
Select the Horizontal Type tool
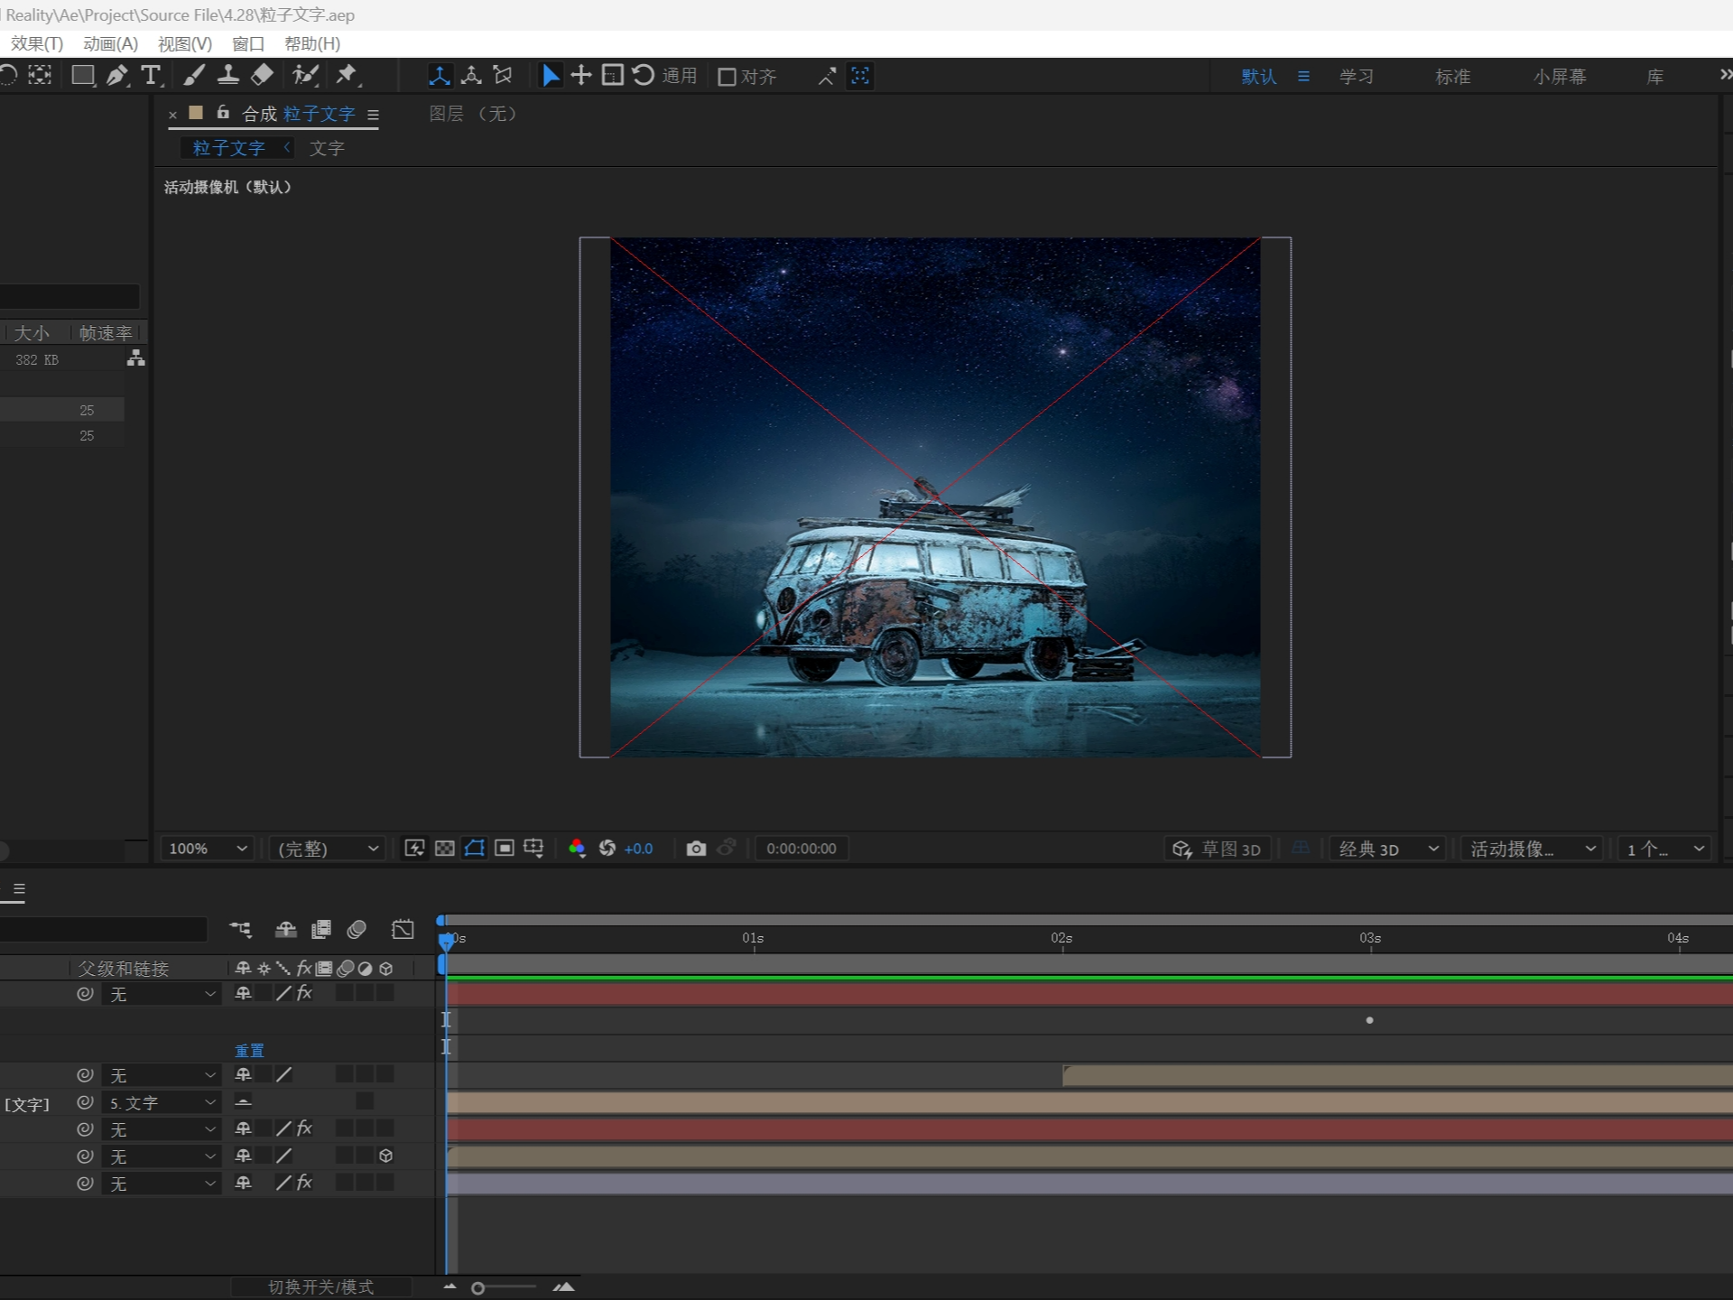[x=151, y=76]
